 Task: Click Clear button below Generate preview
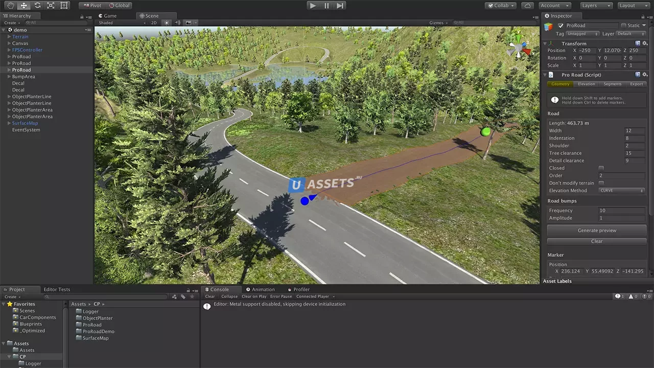click(597, 241)
